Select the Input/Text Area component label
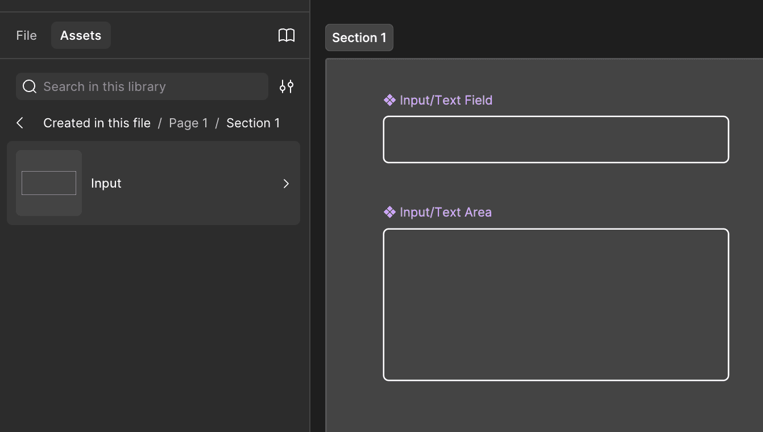 click(x=446, y=211)
